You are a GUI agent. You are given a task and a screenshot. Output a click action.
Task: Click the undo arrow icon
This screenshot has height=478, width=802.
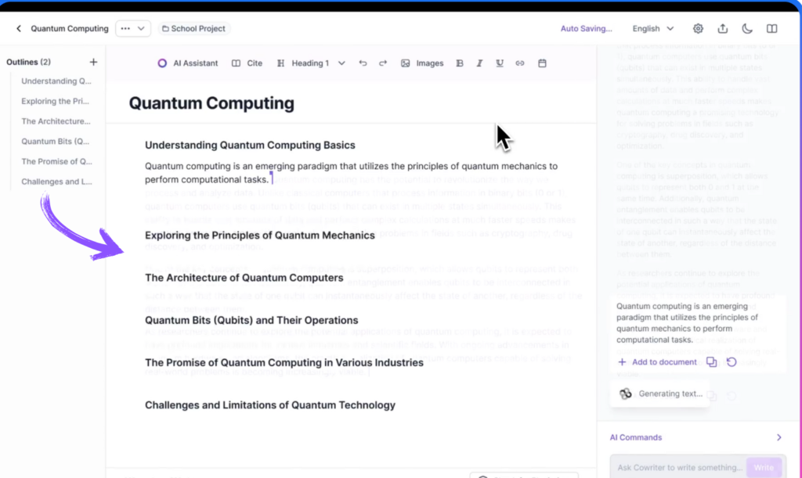[363, 63]
